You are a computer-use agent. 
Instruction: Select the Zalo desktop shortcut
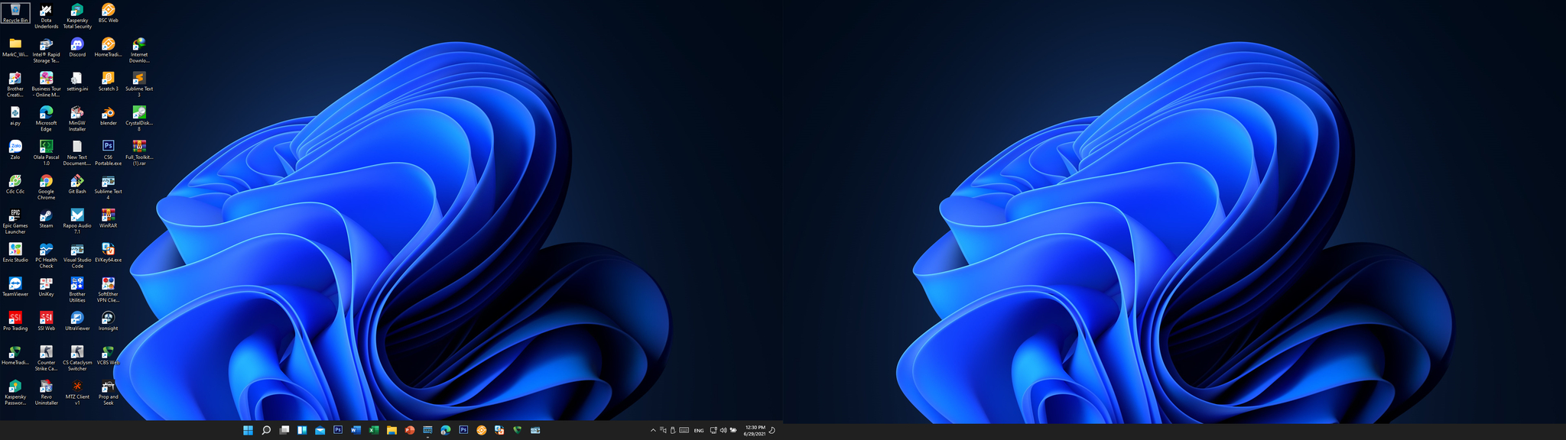click(x=15, y=150)
